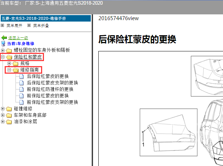
Task: Click document icon for 后保险杠蒙皮支架的更换
Action: [x=22, y=83]
